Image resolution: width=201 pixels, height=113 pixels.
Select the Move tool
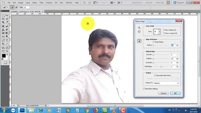pyautogui.click(x=7, y=15)
